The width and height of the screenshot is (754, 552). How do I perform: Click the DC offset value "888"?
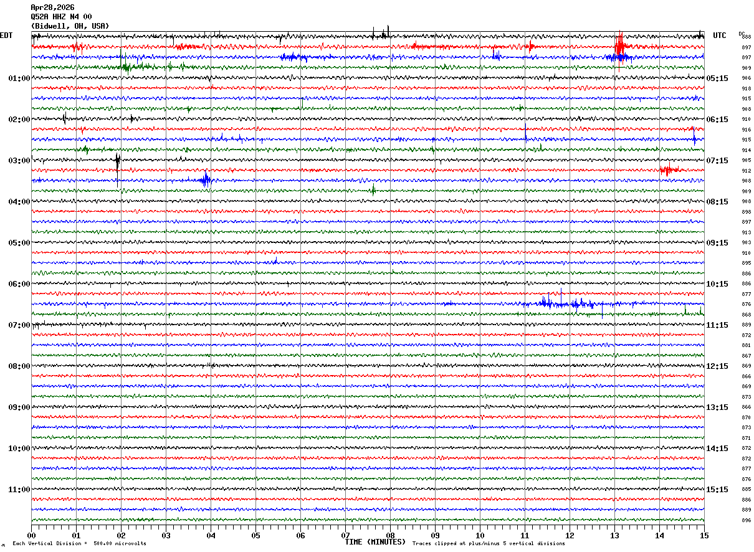(x=746, y=37)
